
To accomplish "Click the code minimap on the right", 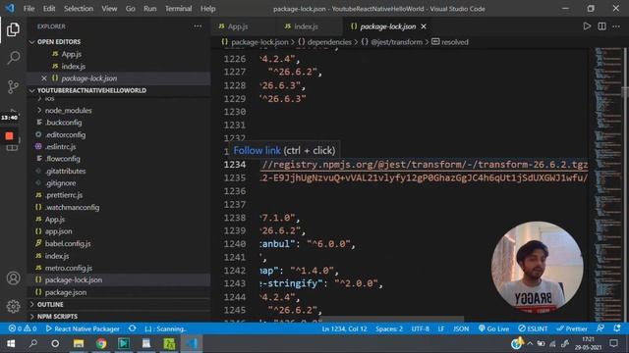I will [x=607, y=184].
